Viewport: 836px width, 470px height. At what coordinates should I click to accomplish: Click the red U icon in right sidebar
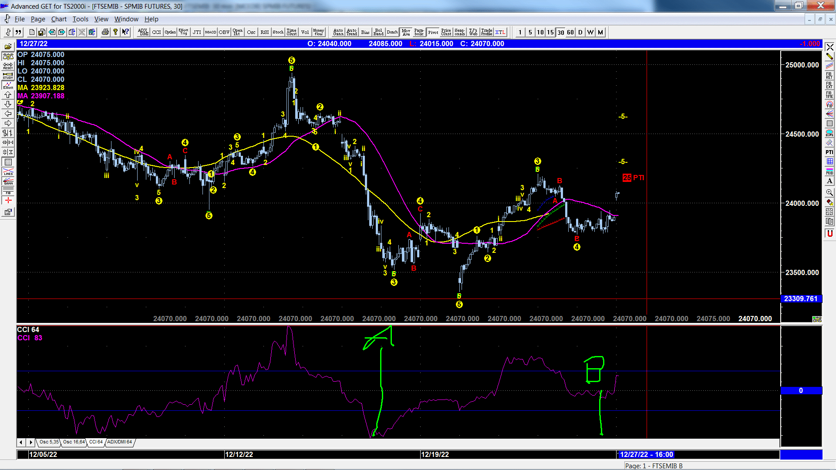[x=829, y=234]
